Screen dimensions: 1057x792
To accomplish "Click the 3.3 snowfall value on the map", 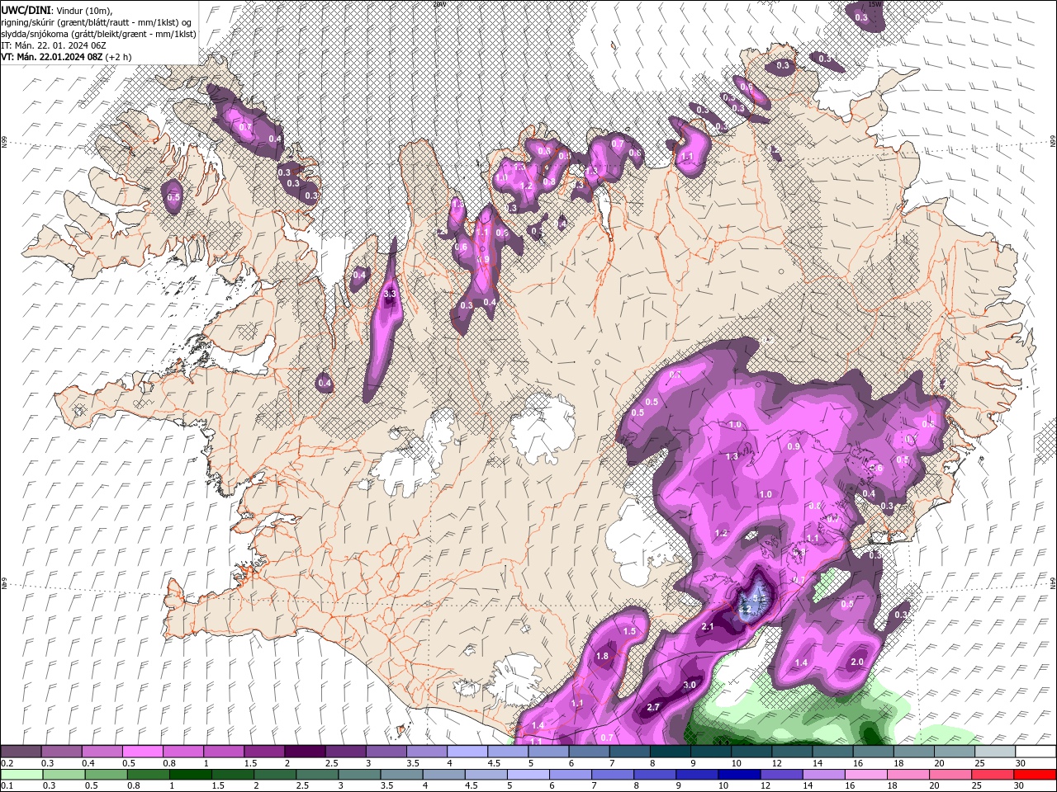I will [x=391, y=293].
